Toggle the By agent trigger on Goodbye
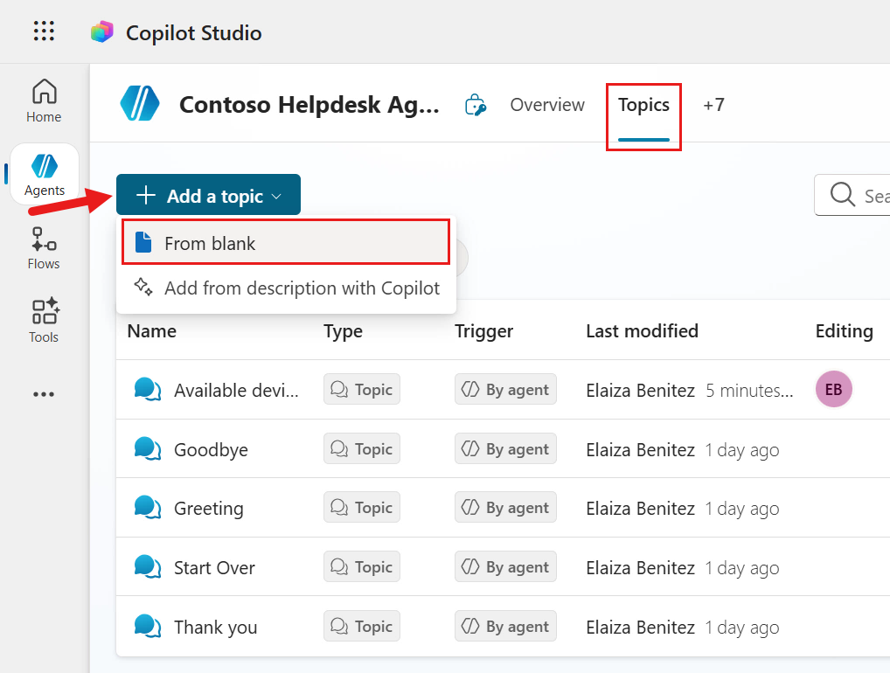Image resolution: width=890 pixels, height=673 pixels. pos(505,448)
